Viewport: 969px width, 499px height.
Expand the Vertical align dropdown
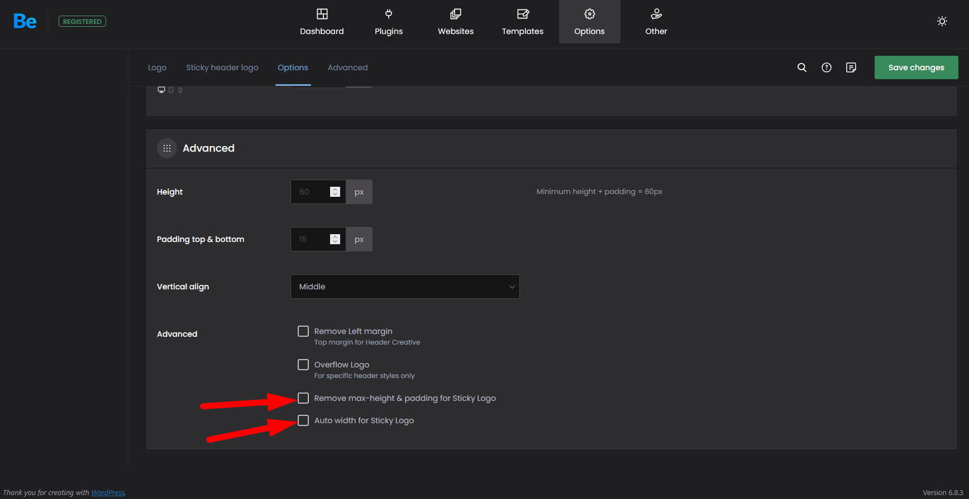(x=405, y=287)
